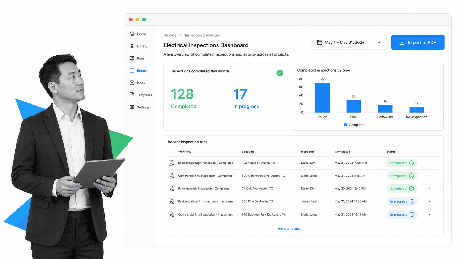This screenshot has height=259, width=460.
Task: Click In progress badge for 250 Pine Dr
Action: click(x=402, y=201)
